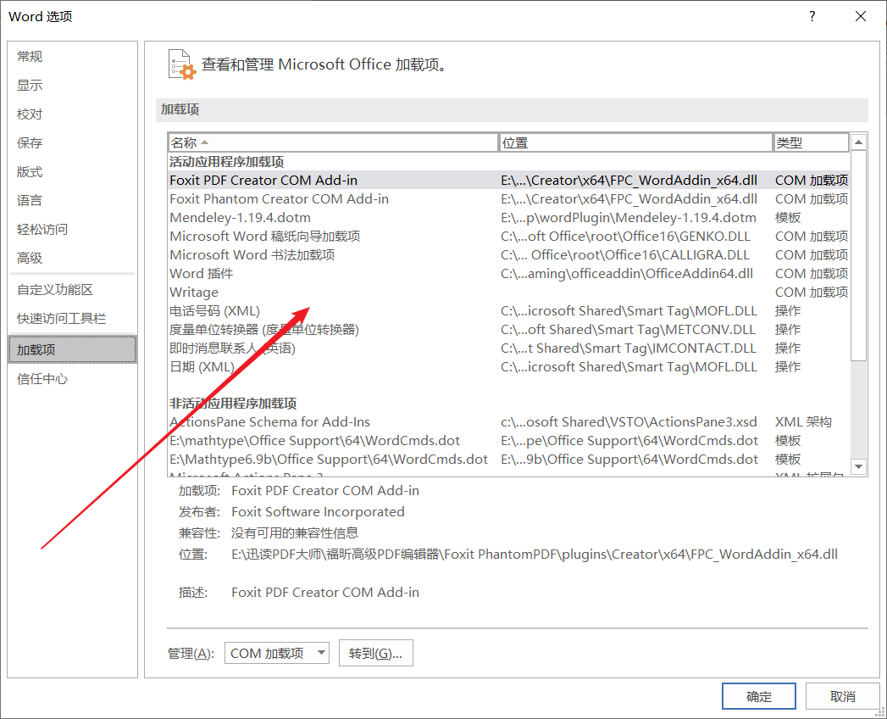Image resolution: width=887 pixels, height=719 pixels.
Task: Open the 常规 options section
Action: pyautogui.click(x=30, y=56)
